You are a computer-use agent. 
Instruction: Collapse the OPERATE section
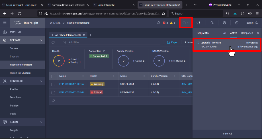pos(41,40)
